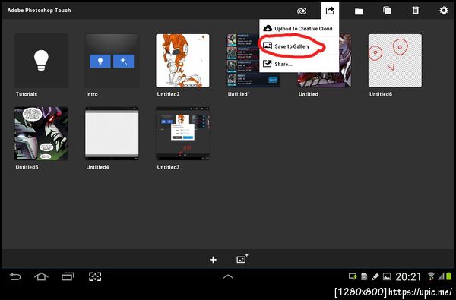Click the trash delete icon

pyautogui.click(x=415, y=11)
